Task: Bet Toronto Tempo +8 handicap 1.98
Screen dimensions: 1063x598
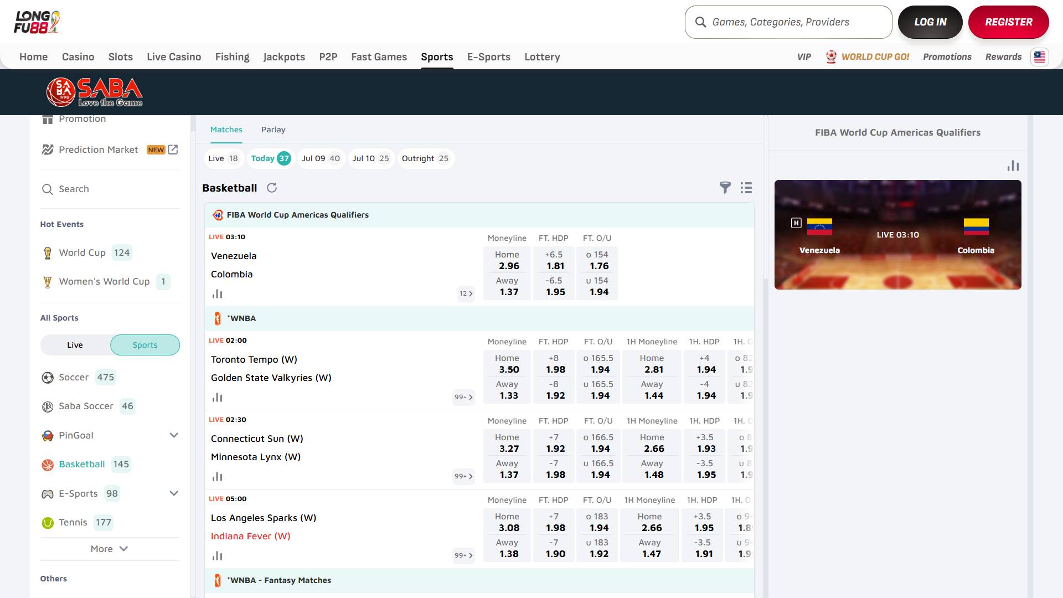Action: (554, 364)
